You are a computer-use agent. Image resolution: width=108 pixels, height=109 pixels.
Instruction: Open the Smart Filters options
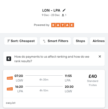tap(55, 41)
